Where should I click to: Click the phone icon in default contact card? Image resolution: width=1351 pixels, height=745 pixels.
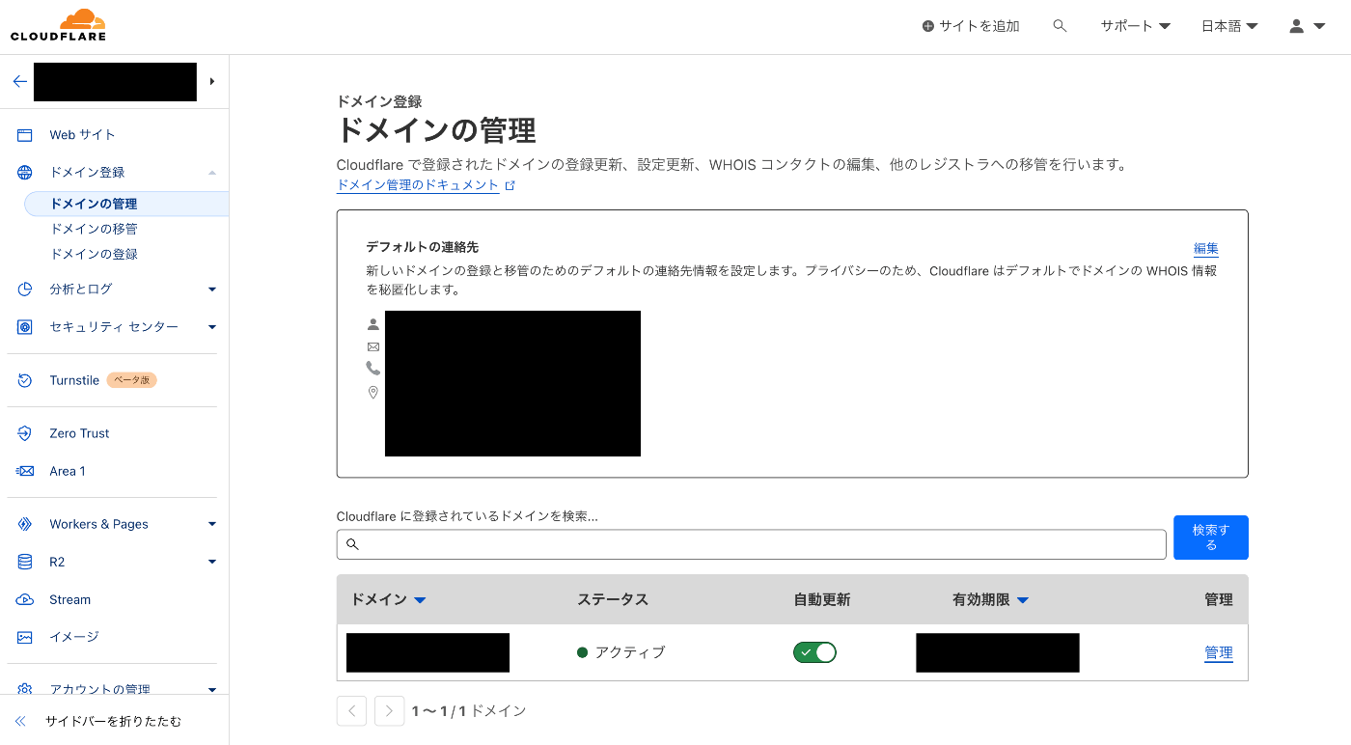[x=373, y=368]
